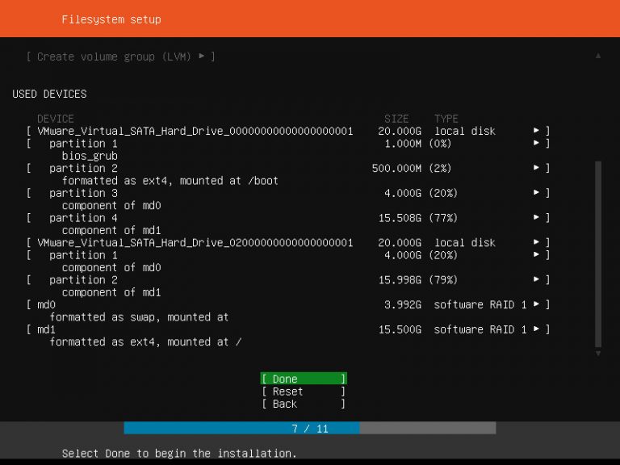
Task: Open the Create volume group (LVM) option
Action: click(120, 57)
